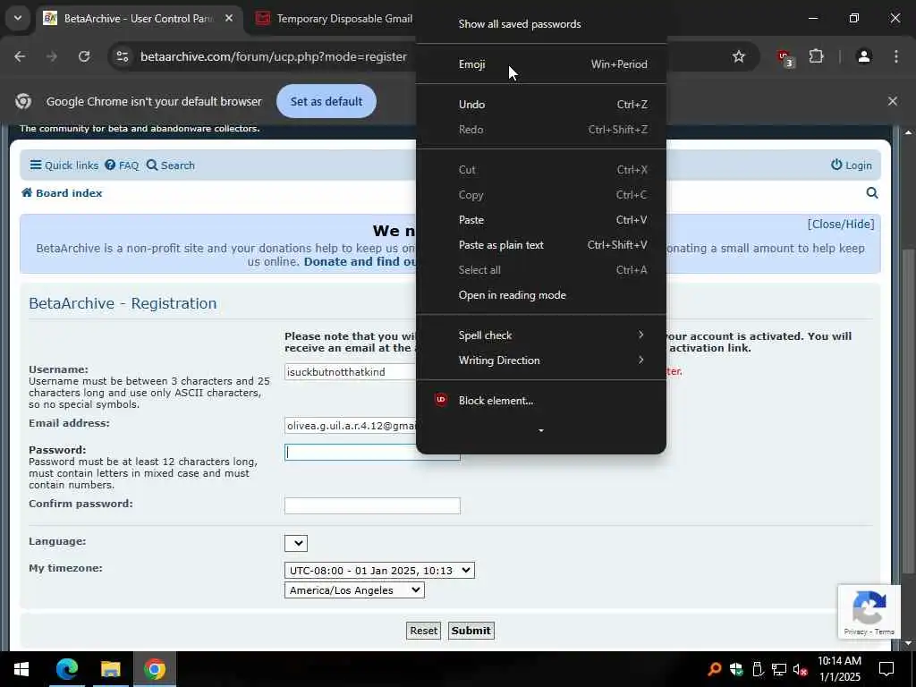Submit the registration form
This screenshot has width=916, height=687.
tap(471, 631)
